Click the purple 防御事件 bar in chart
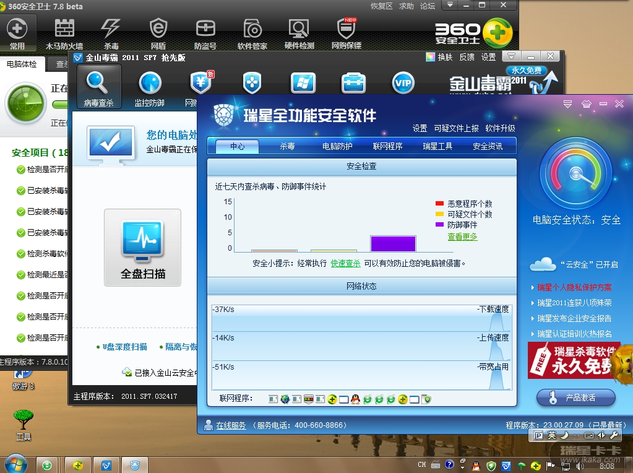Screen dimensions: 633x473 coord(393,244)
